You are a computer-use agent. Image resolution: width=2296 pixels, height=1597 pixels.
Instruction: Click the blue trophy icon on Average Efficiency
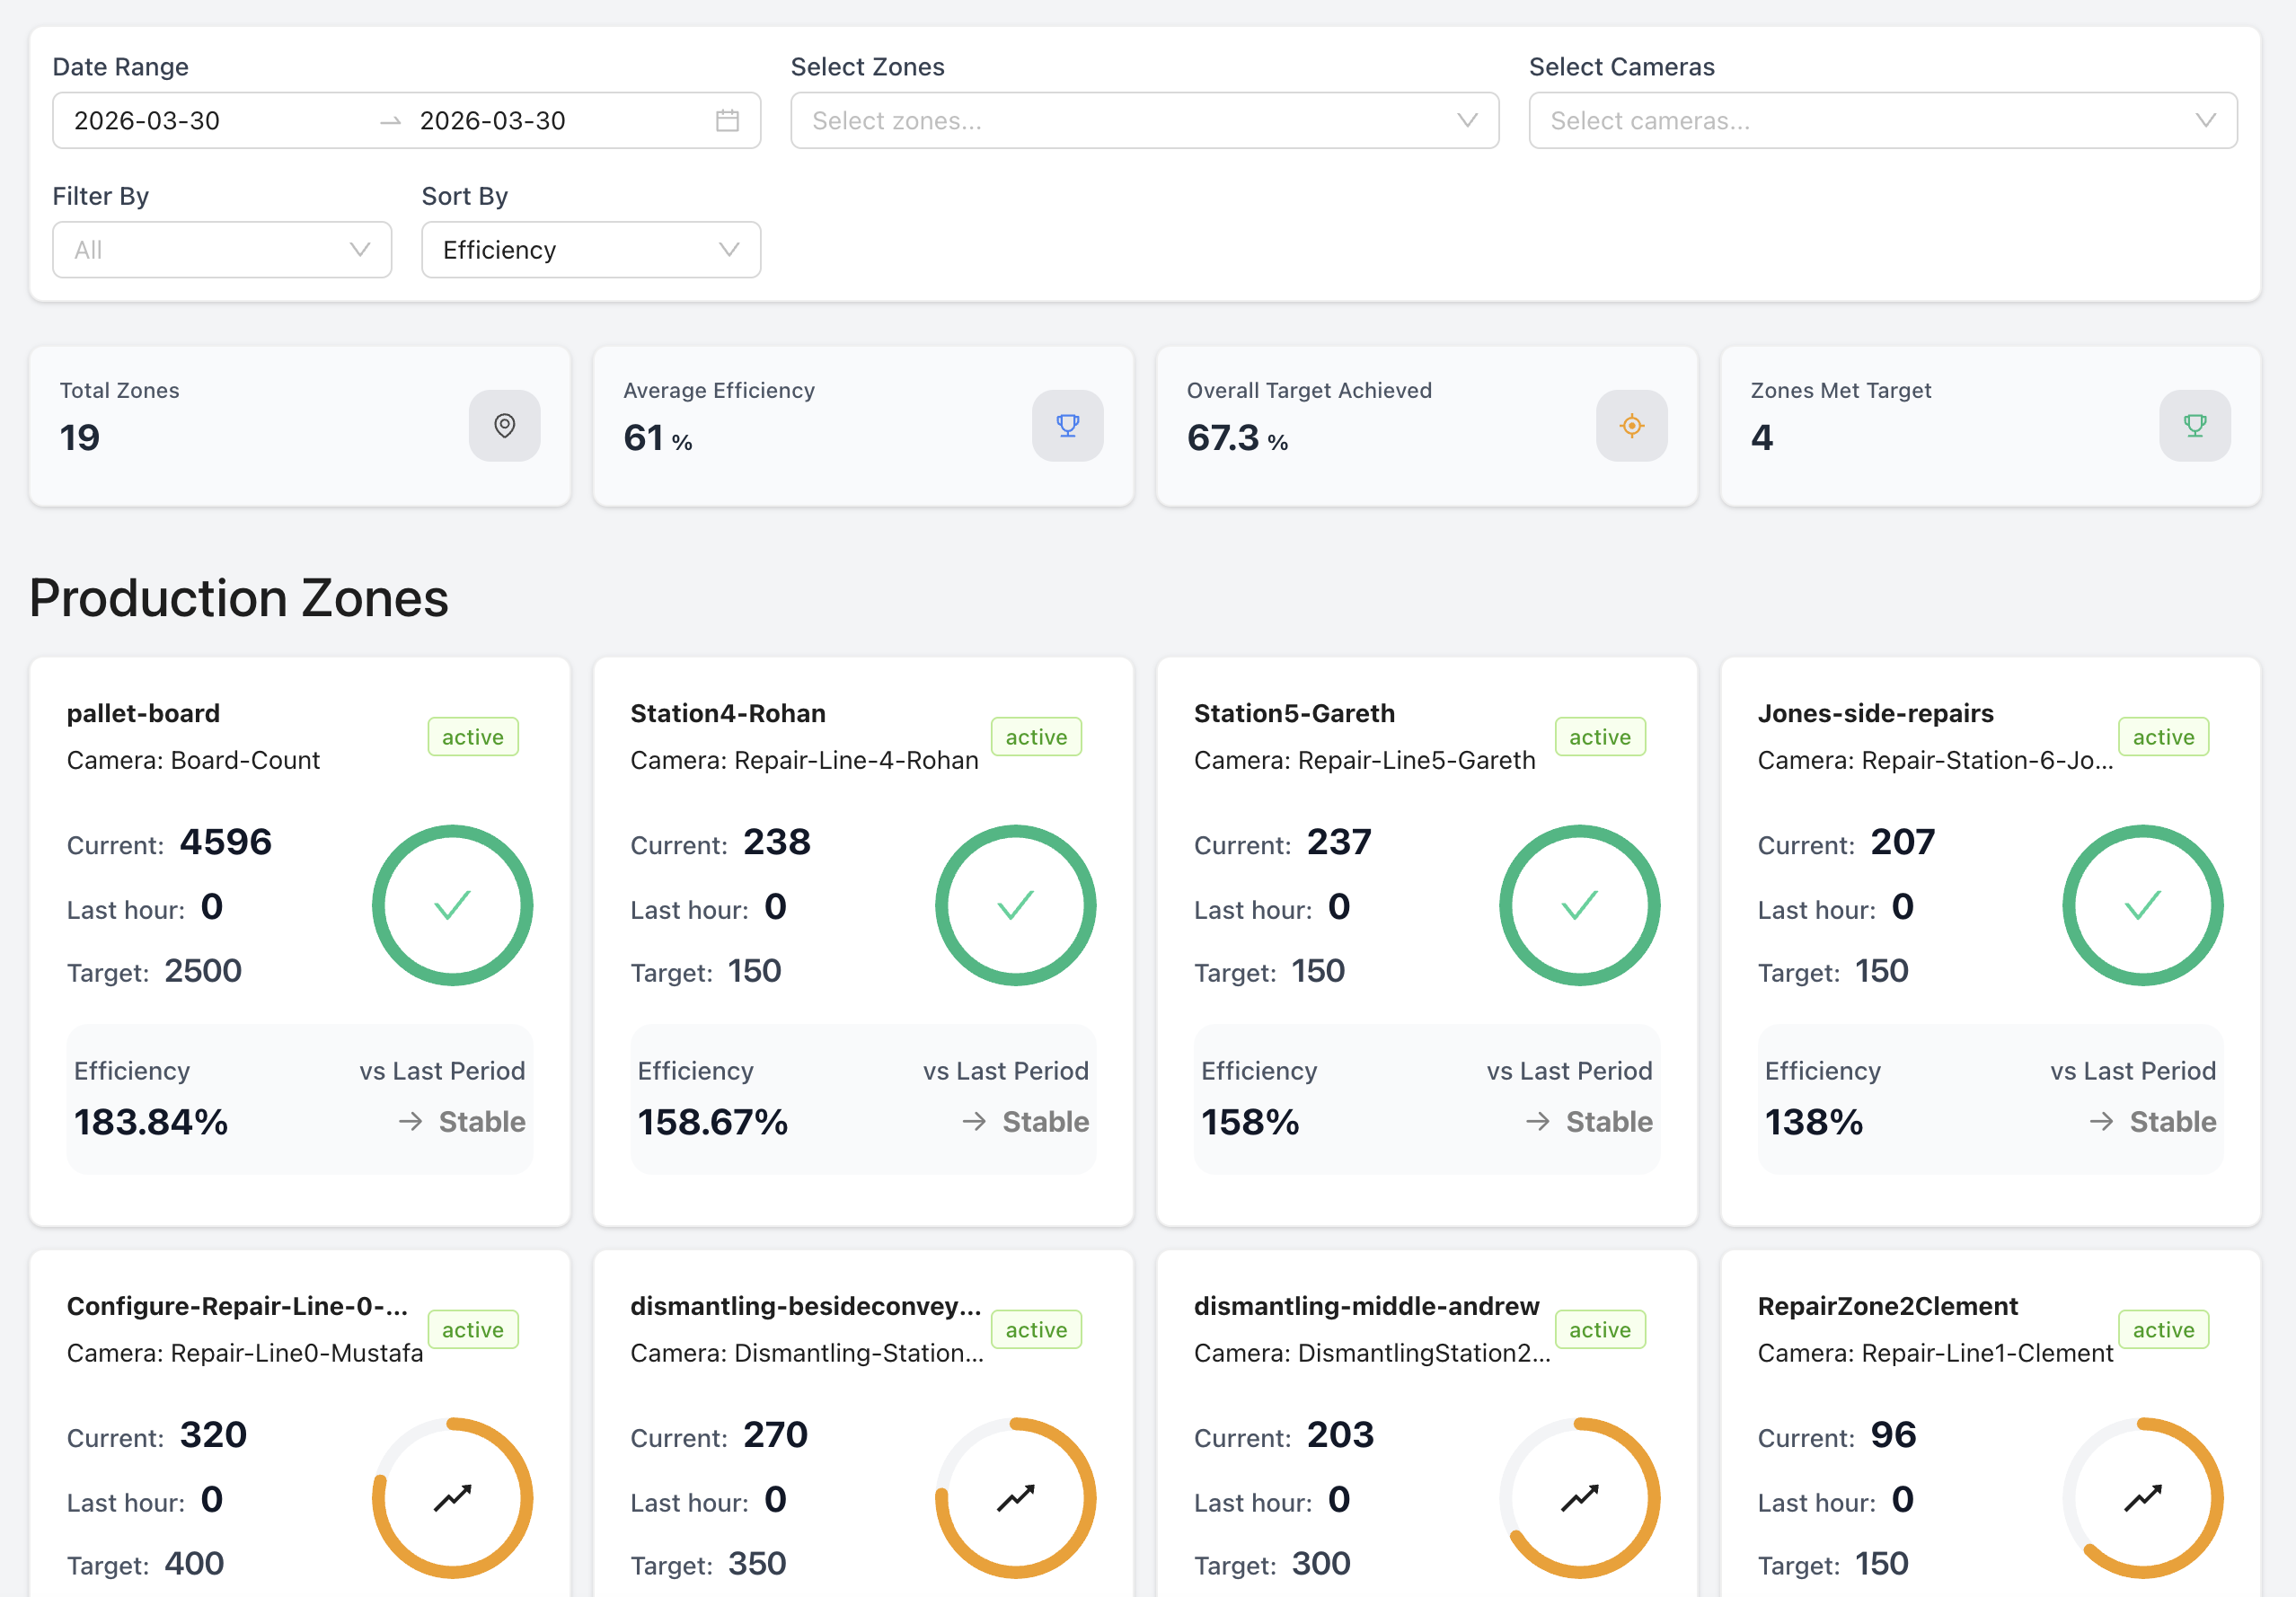[1067, 426]
